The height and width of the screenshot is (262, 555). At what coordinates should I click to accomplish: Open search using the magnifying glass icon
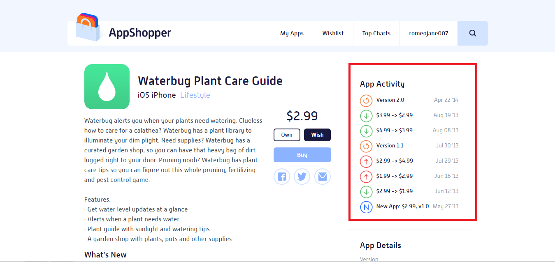tap(472, 33)
